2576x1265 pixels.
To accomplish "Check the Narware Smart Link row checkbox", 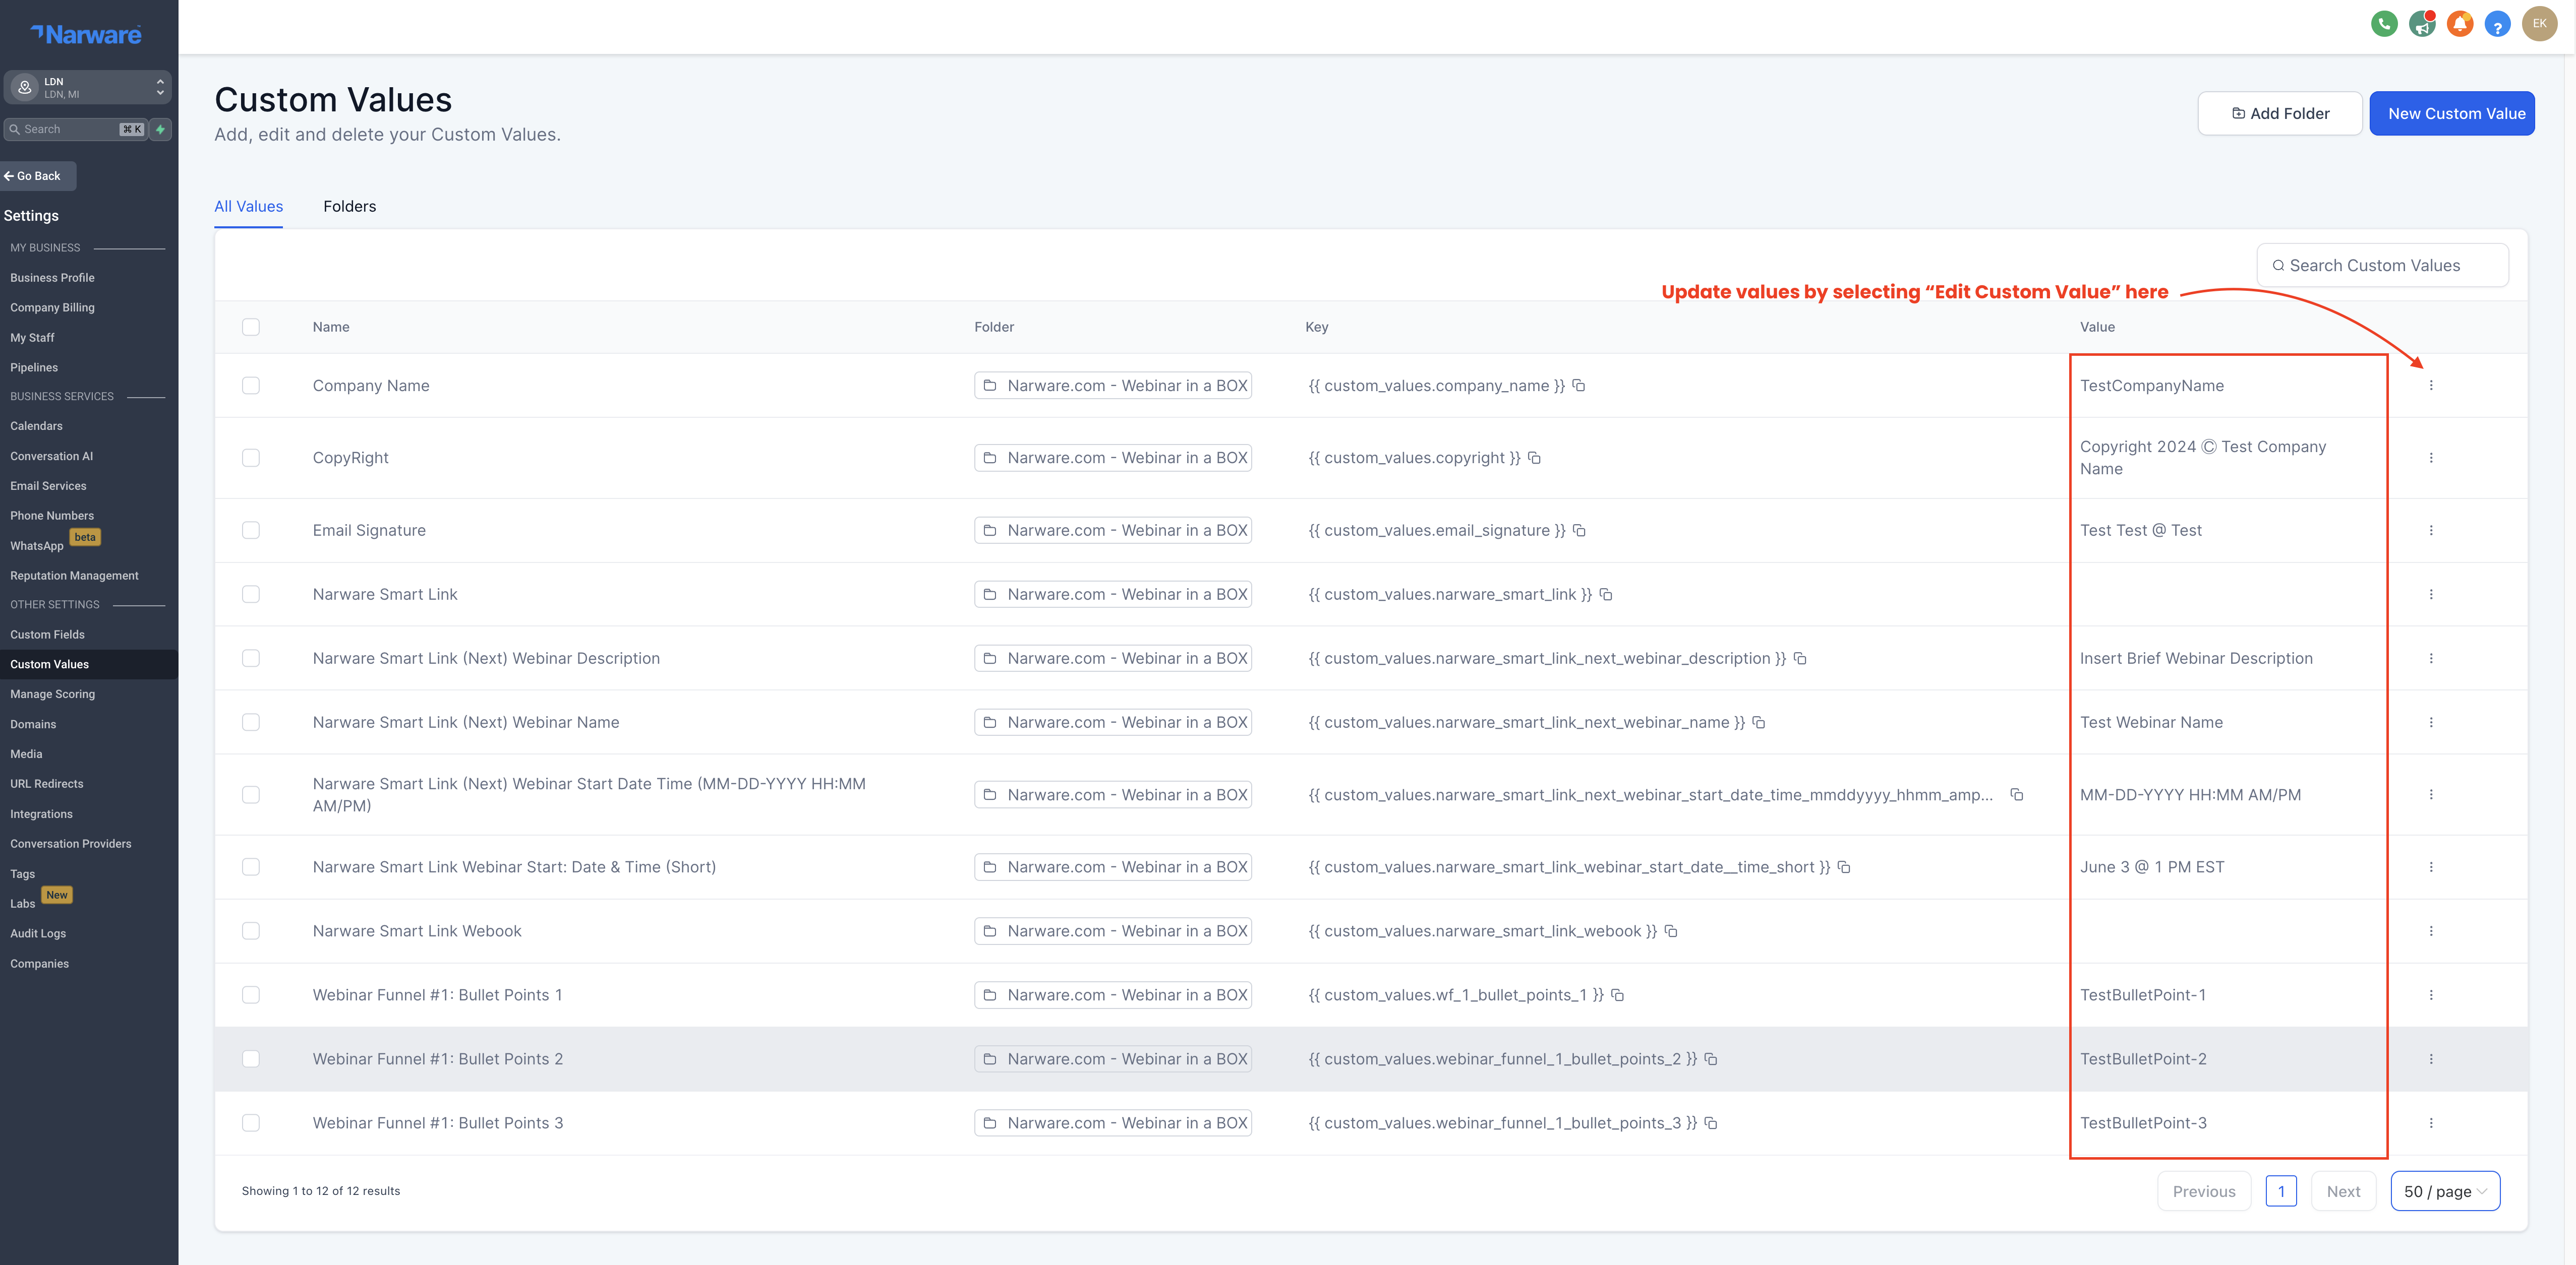I will point(251,595).
